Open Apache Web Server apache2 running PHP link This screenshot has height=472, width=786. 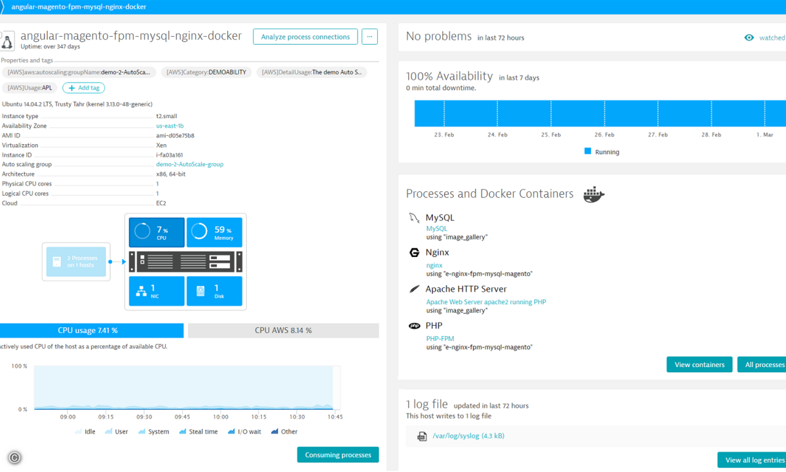click(486, 302)
